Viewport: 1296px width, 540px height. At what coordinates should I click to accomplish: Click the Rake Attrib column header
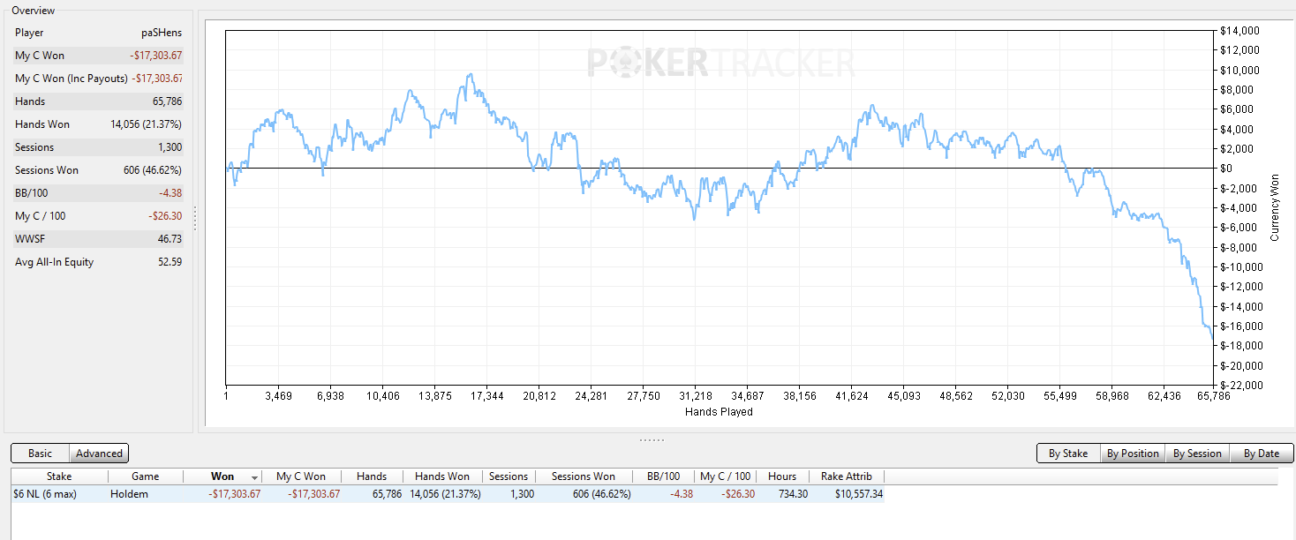coord(846,476)
